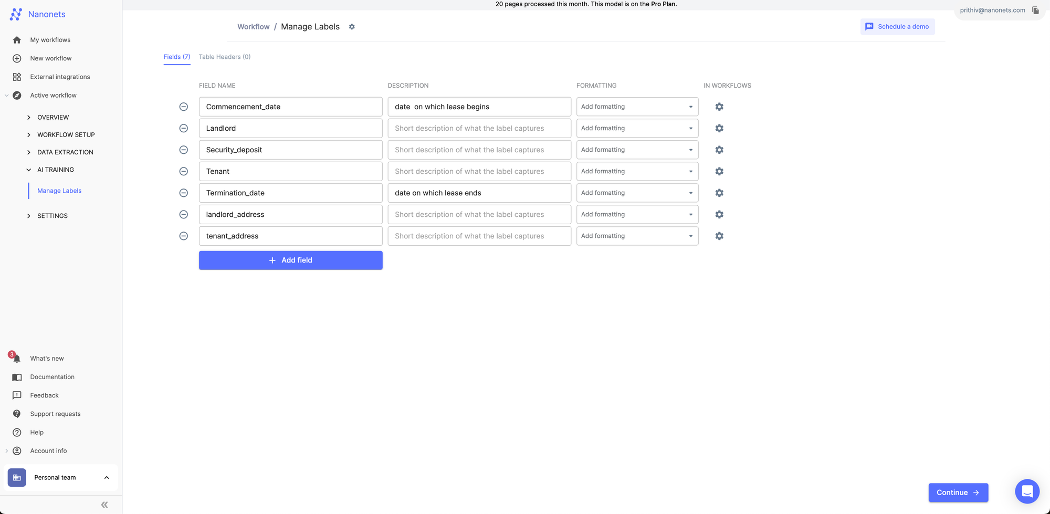
Task: Click the Workflow breadcrumb link
Action: coord(254,26)
